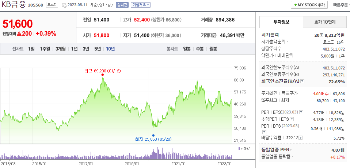Click arrow icon next to 동일업종 PER

click(x=291, y=150)
